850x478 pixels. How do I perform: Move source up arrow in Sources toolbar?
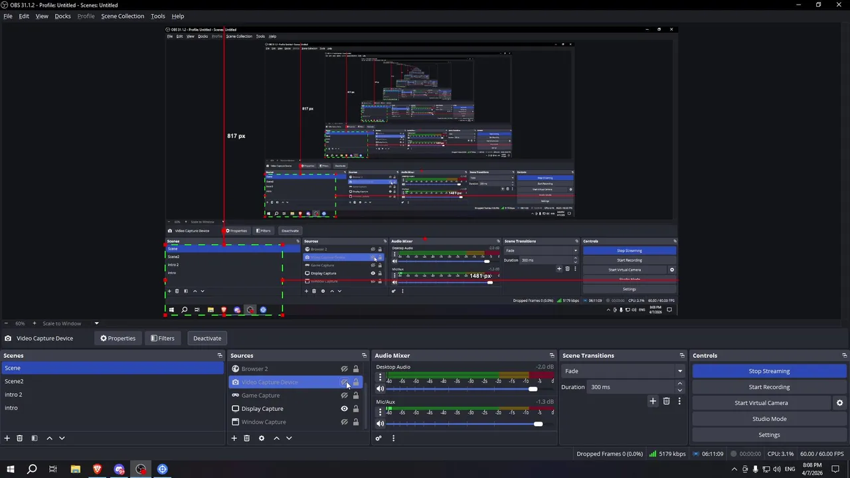276,438
